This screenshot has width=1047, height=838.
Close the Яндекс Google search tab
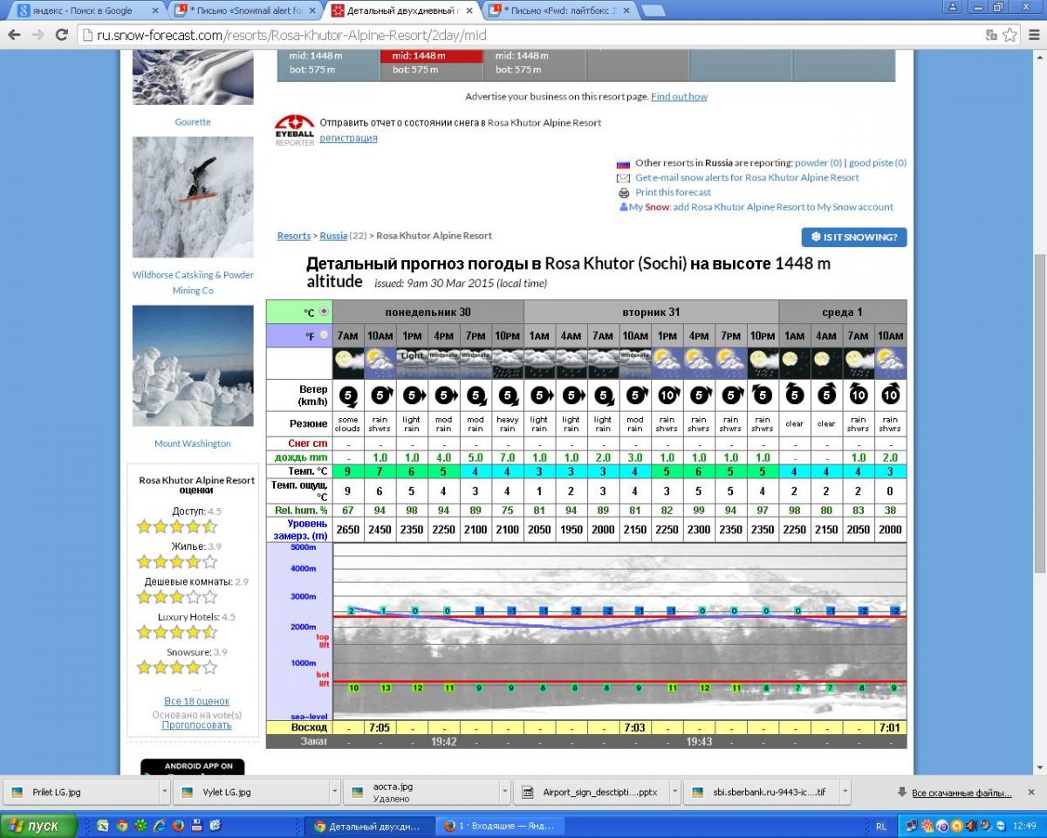pyautogui.click(x=154, y=10)
